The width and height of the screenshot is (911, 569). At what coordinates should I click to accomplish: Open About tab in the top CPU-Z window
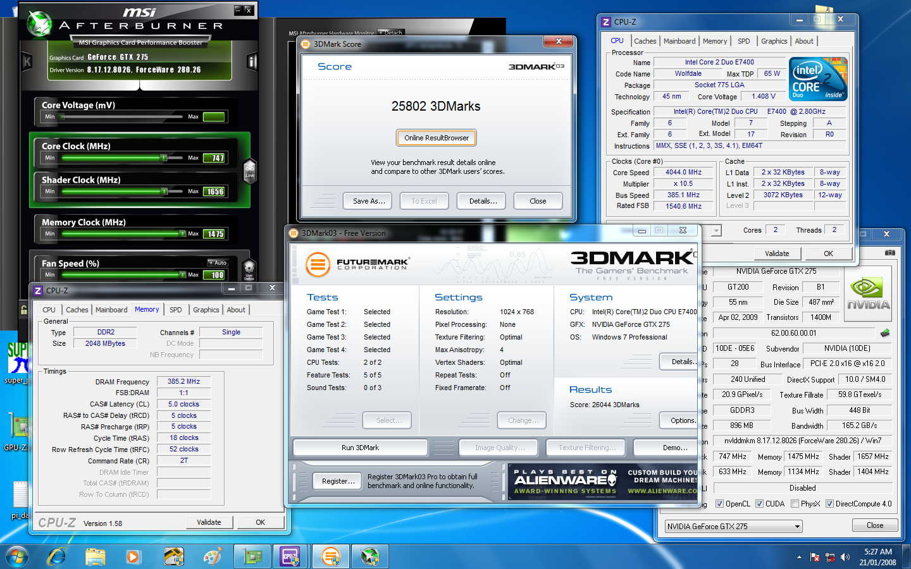[x=804, y=41]
